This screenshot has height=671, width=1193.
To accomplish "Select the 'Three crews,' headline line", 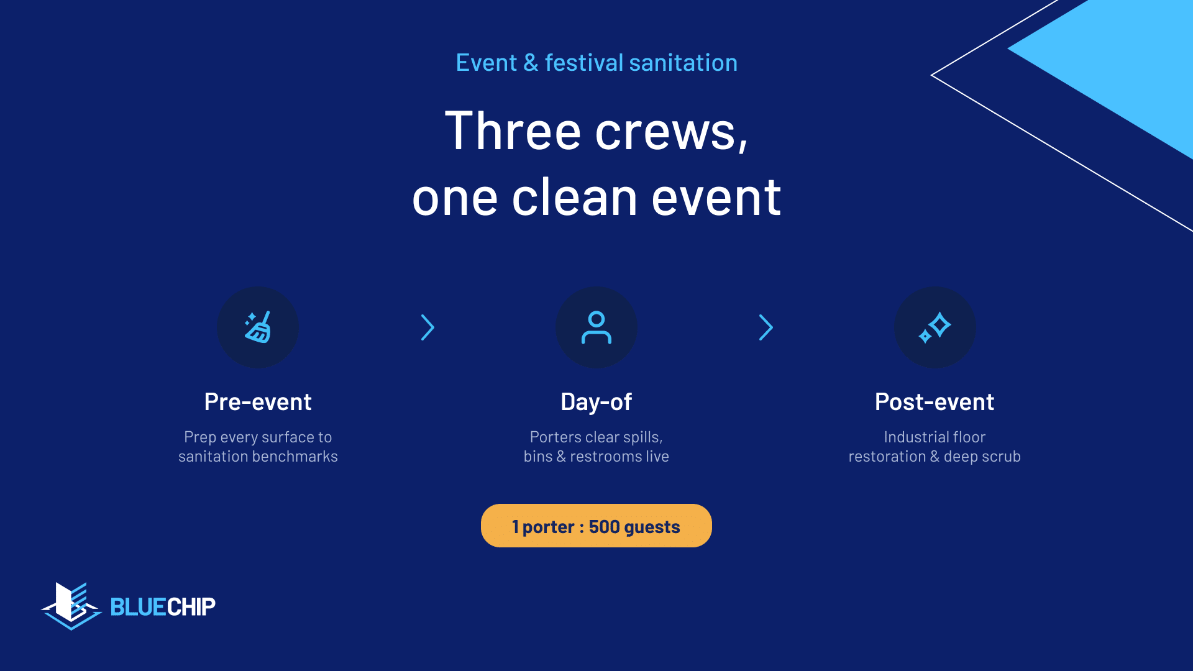I will (596, 130).
